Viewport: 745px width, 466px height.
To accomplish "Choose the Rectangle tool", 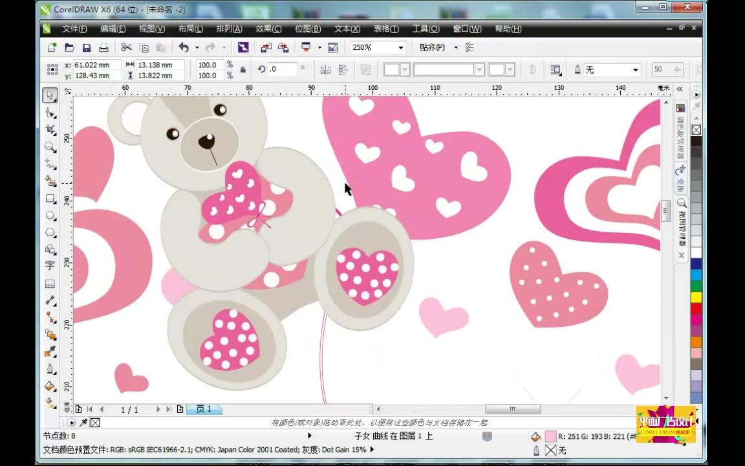I will coord(50,199).
